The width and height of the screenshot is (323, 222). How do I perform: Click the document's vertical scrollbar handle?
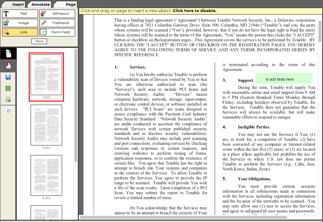[320, 31]
